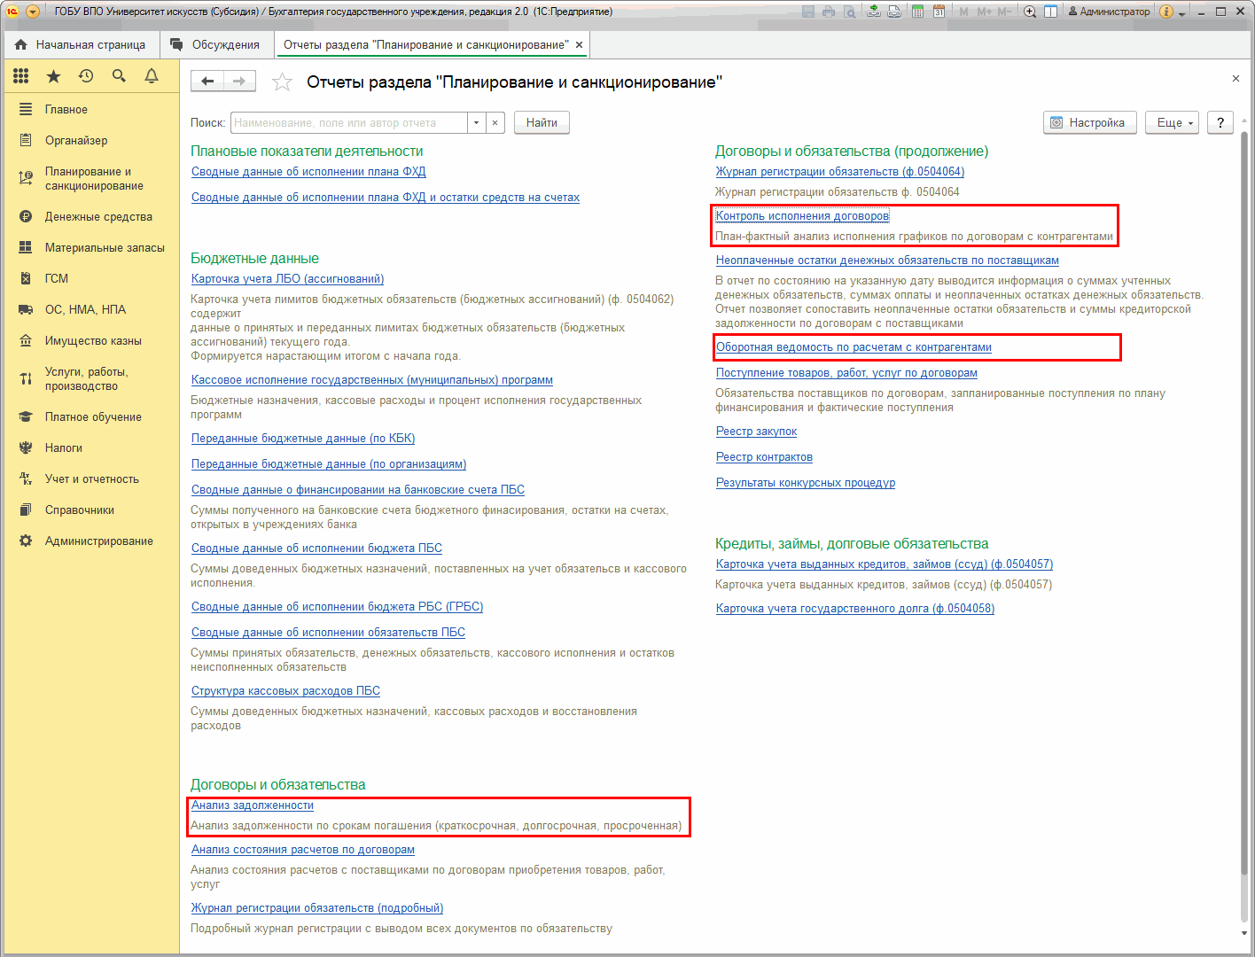Expand the search field dropdown arrow
The width and height of the screenshot is (1255, 957).
pos(477,123)
